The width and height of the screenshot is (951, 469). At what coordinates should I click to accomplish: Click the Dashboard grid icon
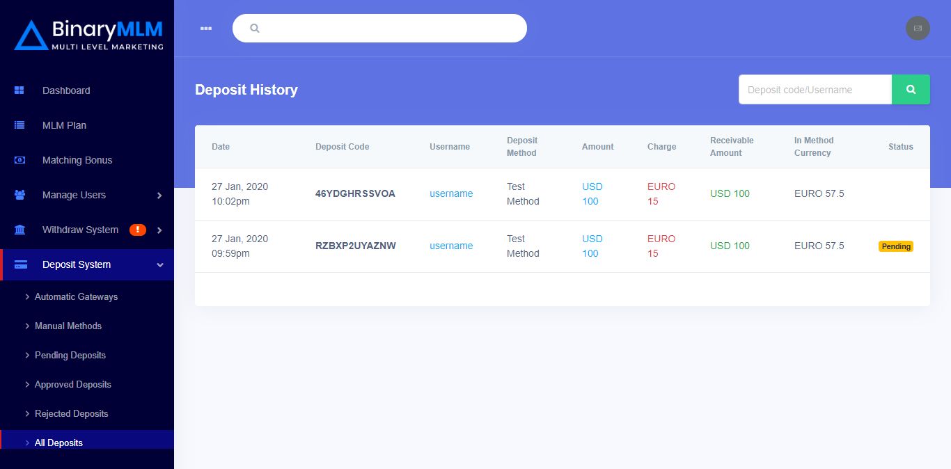pos(19,90)
